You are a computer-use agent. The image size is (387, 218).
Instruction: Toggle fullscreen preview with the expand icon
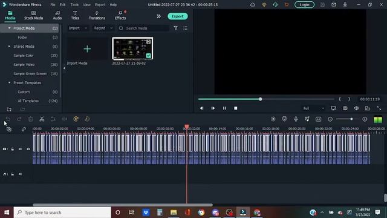pos(379,108)
